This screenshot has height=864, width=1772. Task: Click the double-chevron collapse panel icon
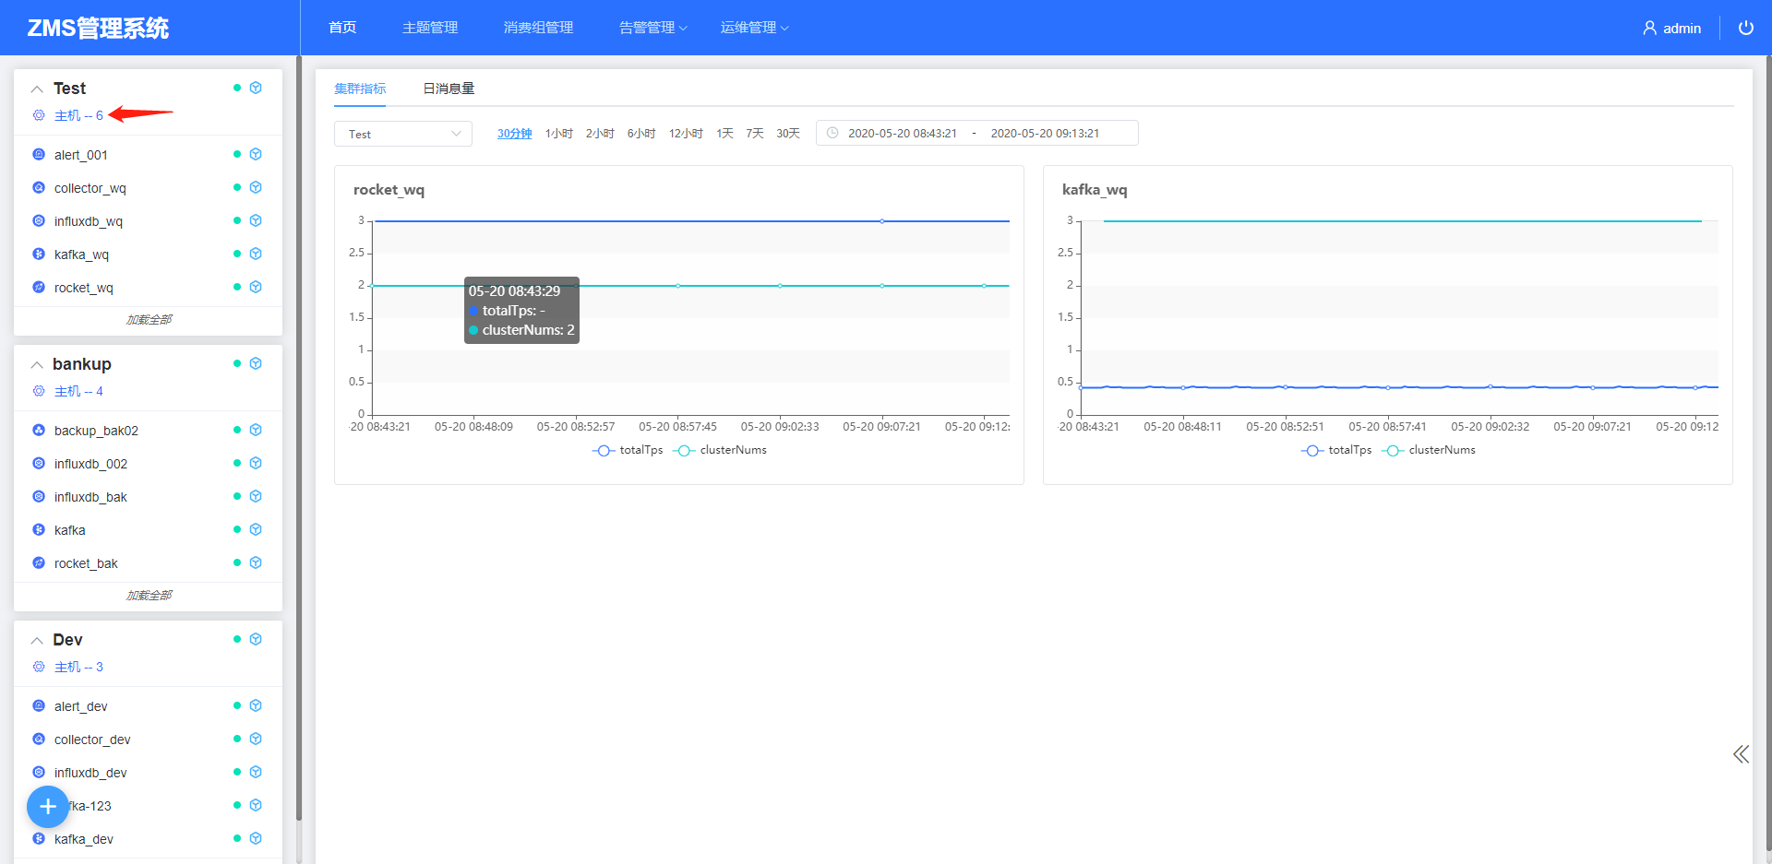point(1741,754)
